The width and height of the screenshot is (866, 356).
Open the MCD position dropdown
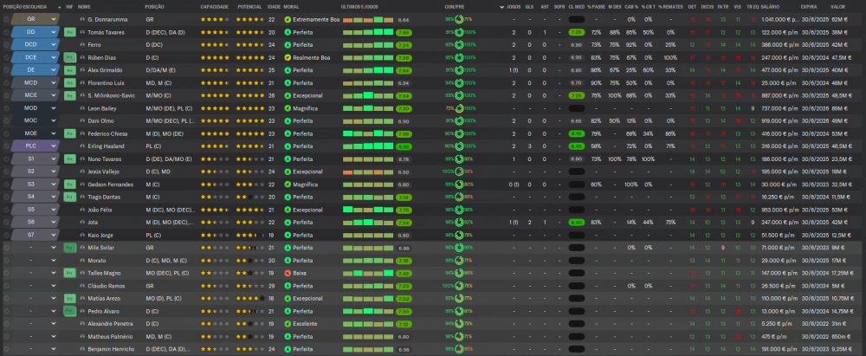[35, 83]
